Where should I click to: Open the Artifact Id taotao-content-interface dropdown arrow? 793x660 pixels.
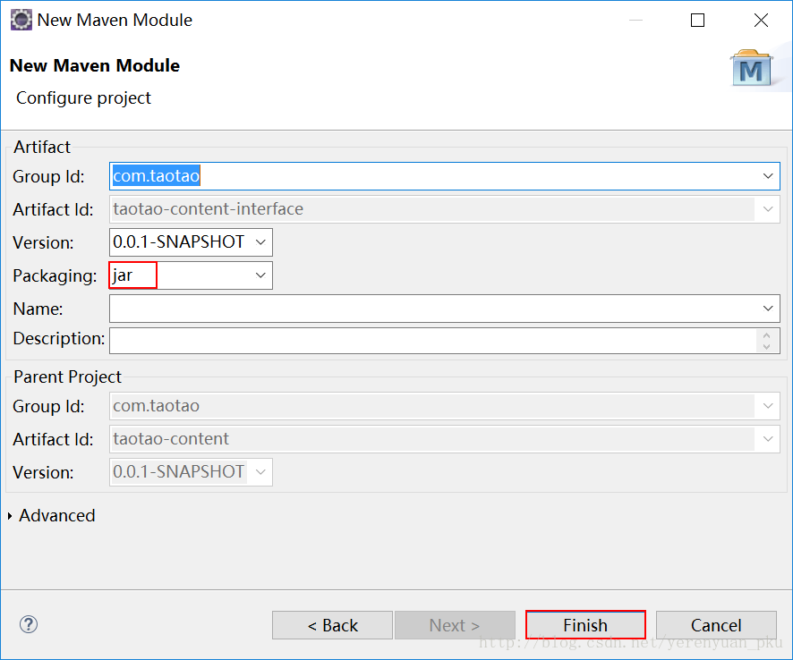tap(768, 208)
